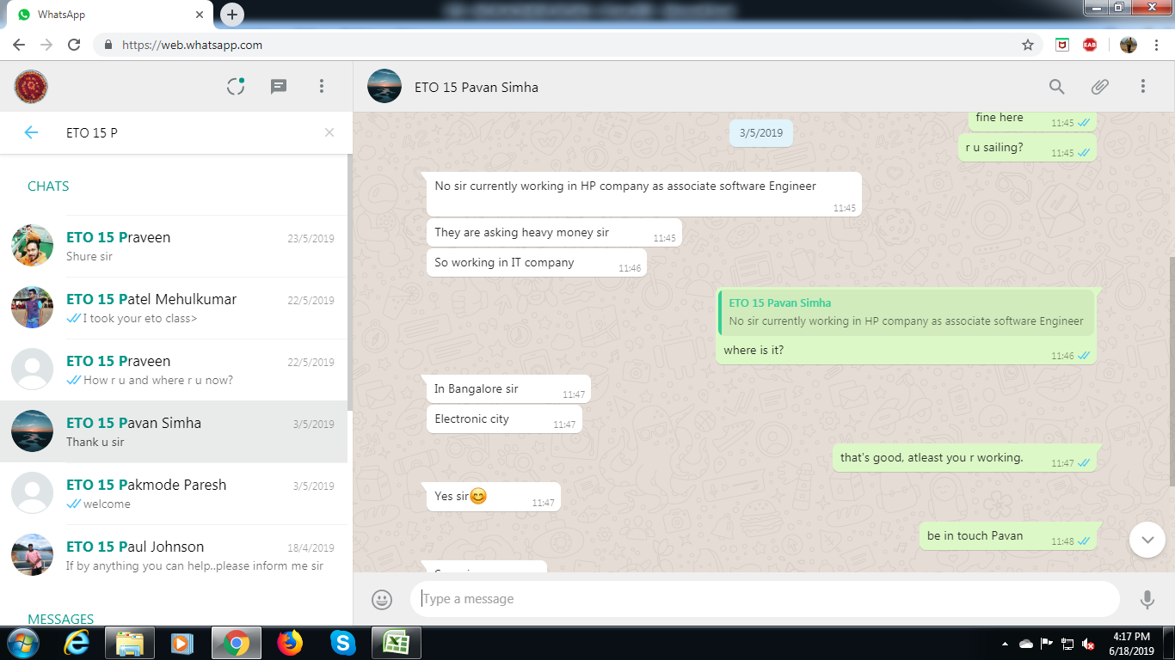Image resolution: width=1175 pixels, height=660 pixels.
Task: Click the smiling emoji in 'Yes sir' message
Action: [478, 496]
